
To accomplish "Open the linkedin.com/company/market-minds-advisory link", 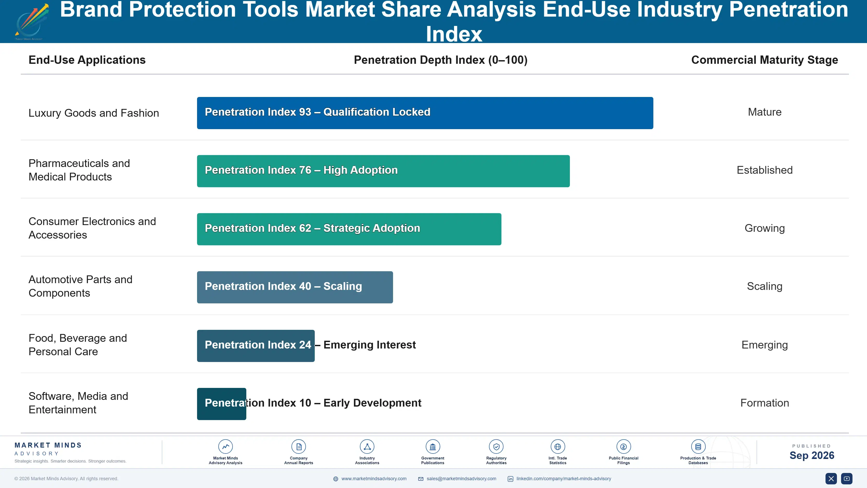I will pyautogui.click(x=564, y=479).
